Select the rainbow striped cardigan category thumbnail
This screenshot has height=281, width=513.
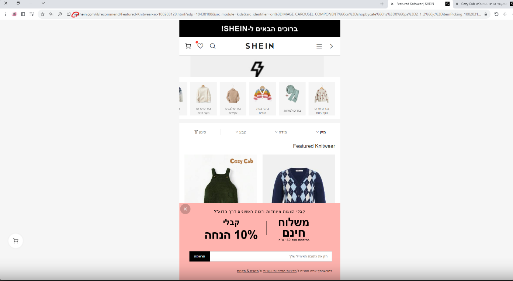pos(263,98)
